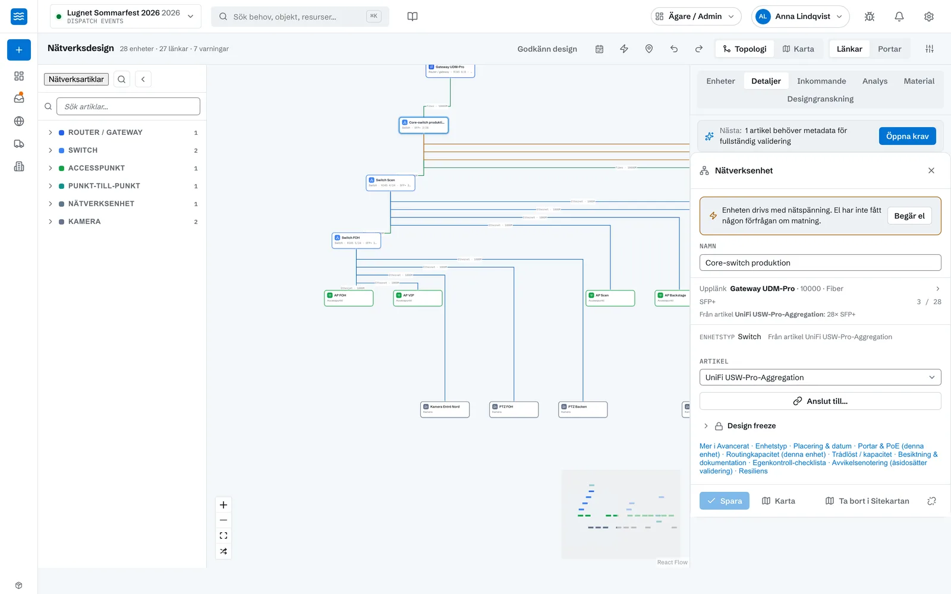The image size is (951, 594).
Task: Open the Detaljer tab
Action: 766,81
